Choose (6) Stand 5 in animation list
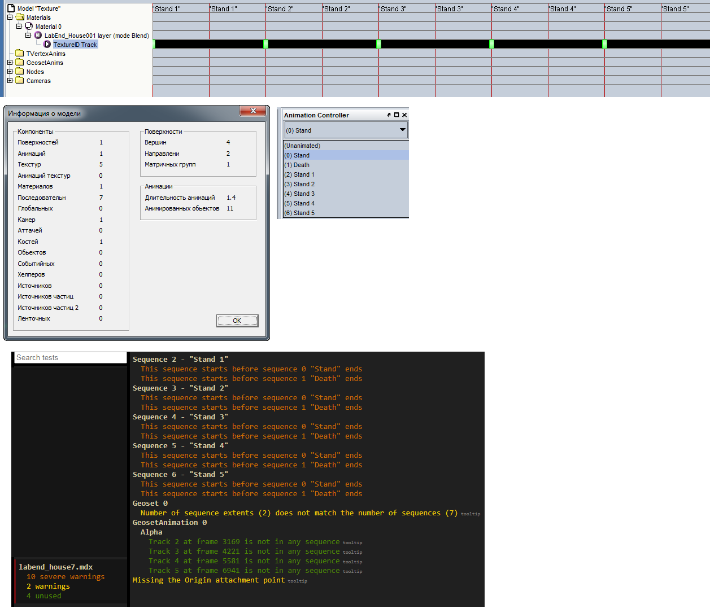This screenshot has height=613, width=710. tap(346, 213)
